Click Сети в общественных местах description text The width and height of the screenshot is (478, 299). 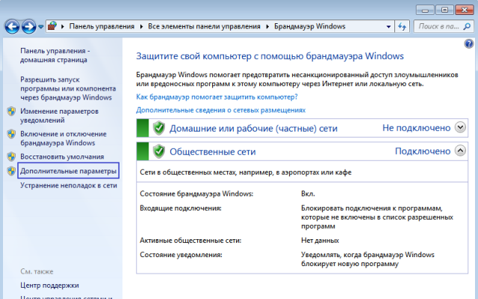(x=246, y=173)
